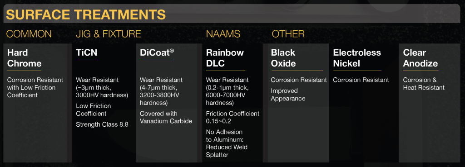This screenshot has height=167, width=465.
Task: Select the JIG & FIXTURE category label
Action: point(109,34)
